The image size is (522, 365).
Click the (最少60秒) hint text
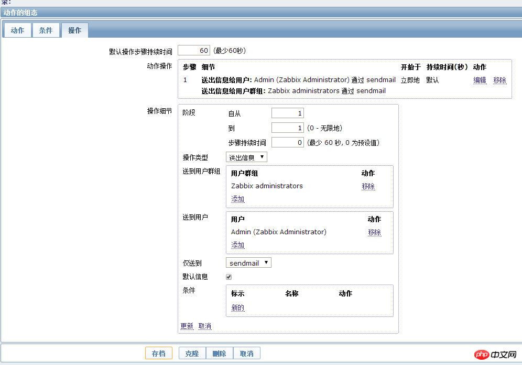tap(230, 51)
